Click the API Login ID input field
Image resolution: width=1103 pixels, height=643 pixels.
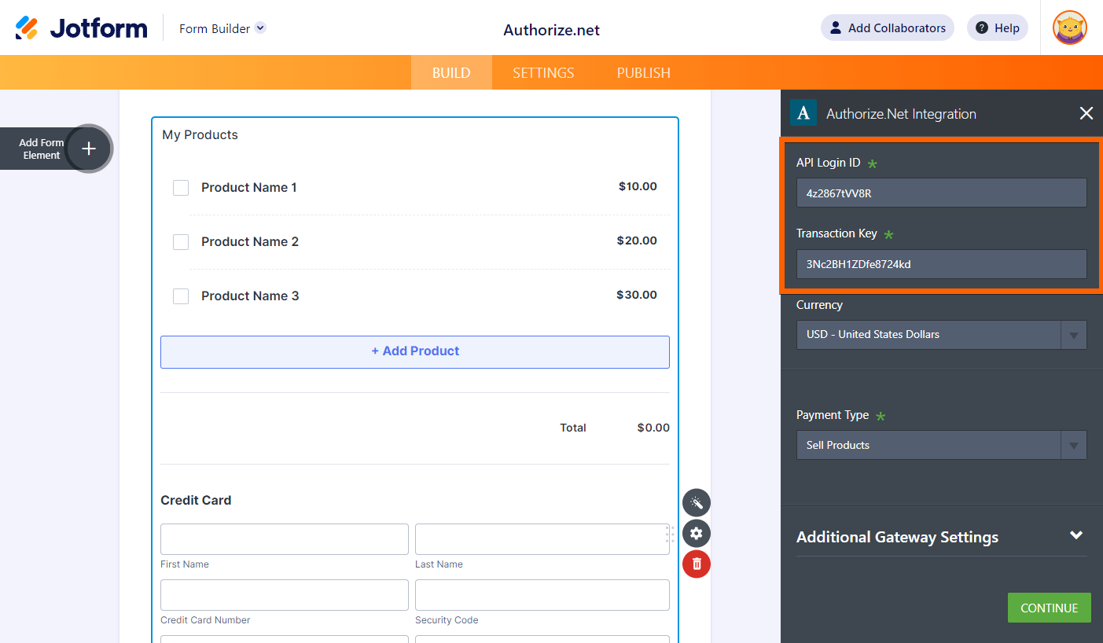click(941, 193)
